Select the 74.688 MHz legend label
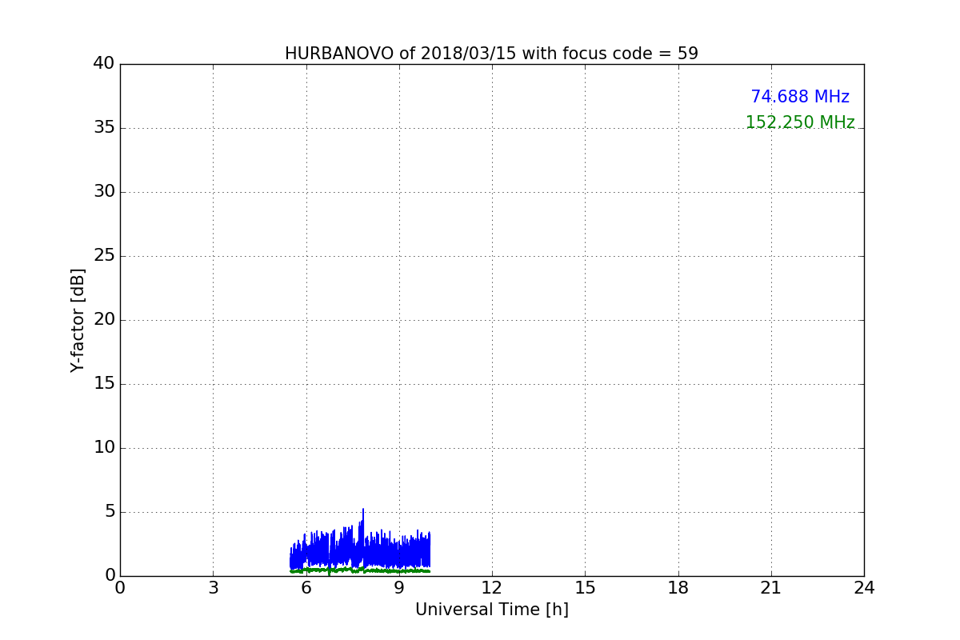The width and height of the screenshot is (960, 640). pos(800,97)
